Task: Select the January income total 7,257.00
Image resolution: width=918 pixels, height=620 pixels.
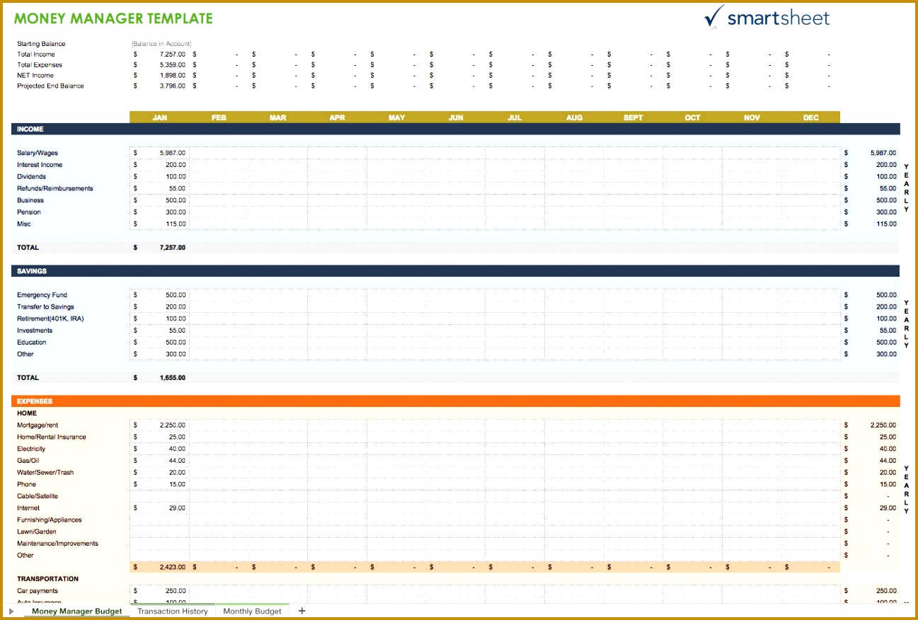Action: pos(173,248)
